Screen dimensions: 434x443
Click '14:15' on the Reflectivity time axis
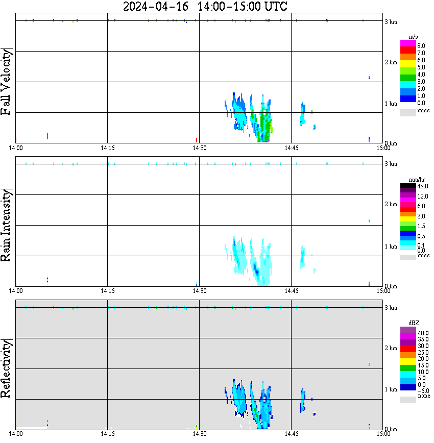107,434
